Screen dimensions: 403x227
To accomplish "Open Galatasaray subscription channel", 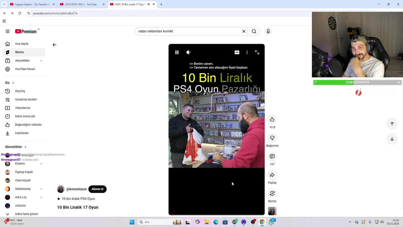I will (24, 189).
